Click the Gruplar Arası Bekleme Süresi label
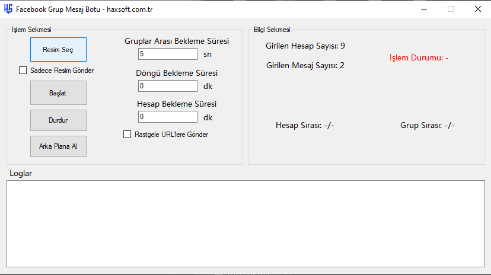This screenshot has width=491, height=275. tap(177, 41)
